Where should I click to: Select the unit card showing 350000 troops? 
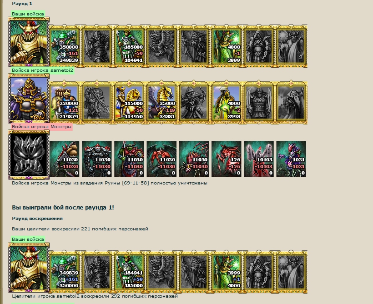point(65,46)
